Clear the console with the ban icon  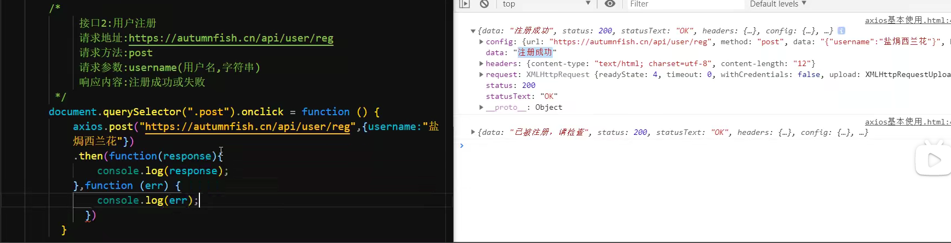click(x=484, y=4)
